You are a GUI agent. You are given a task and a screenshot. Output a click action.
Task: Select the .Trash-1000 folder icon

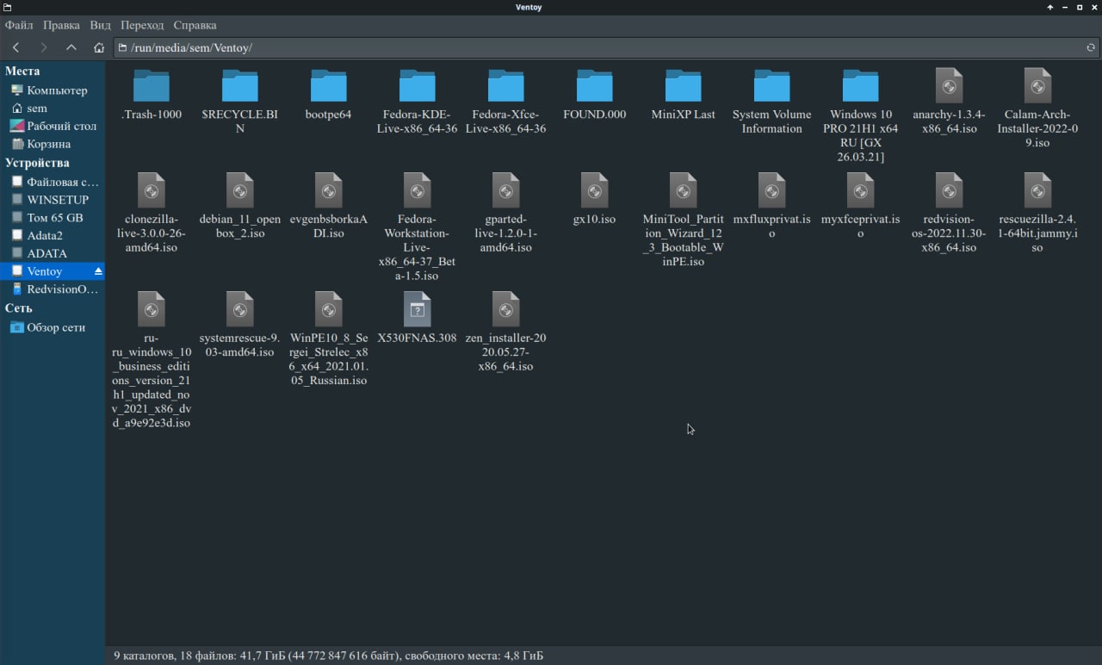pyautogui.click(x=152, y=86)
